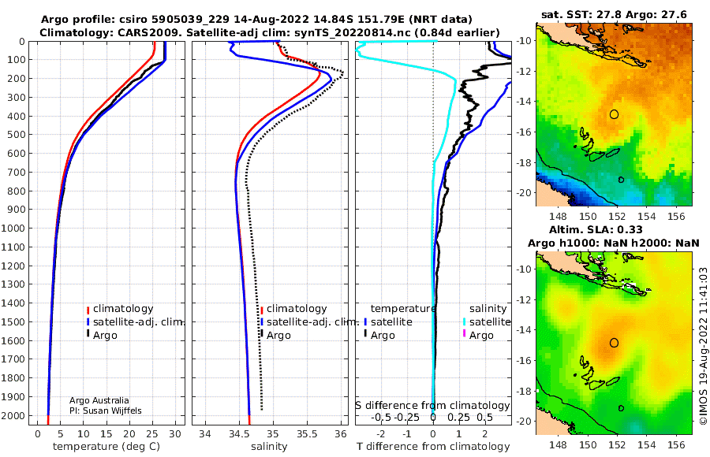Click the 'Altim. SLA: 0.33' title
Viewport: 710px width, 457px height.
[x=596, y=229]
